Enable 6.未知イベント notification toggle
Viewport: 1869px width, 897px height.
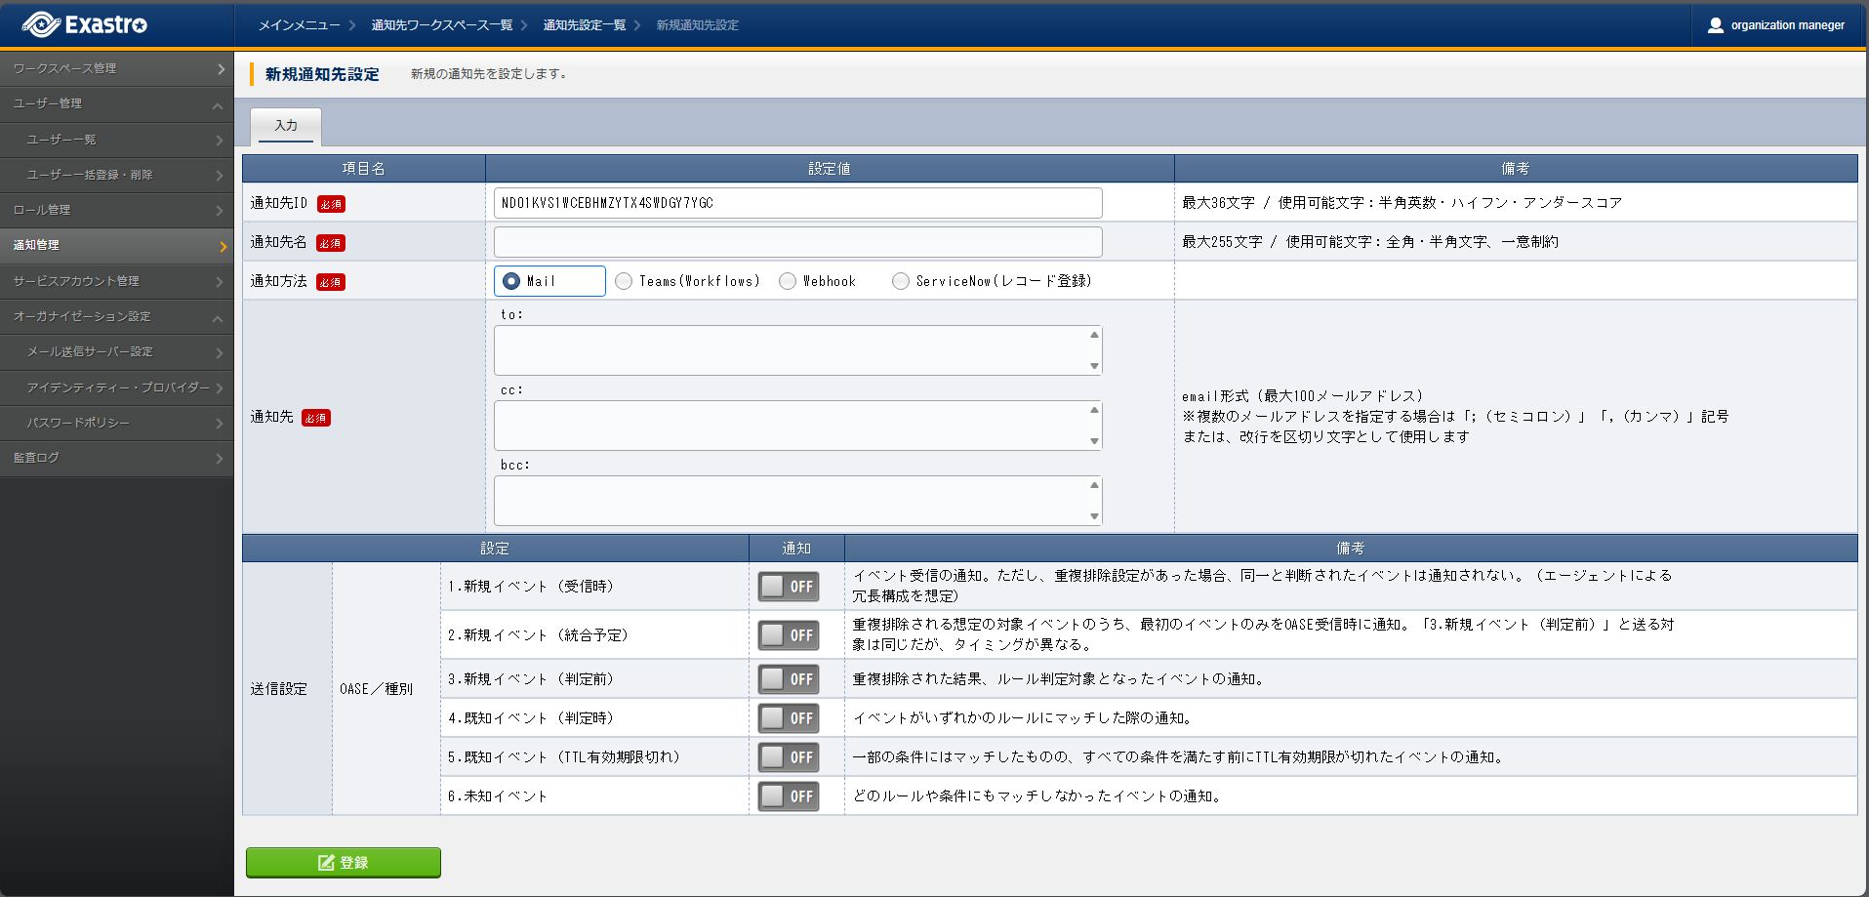[x=789, y=796]
